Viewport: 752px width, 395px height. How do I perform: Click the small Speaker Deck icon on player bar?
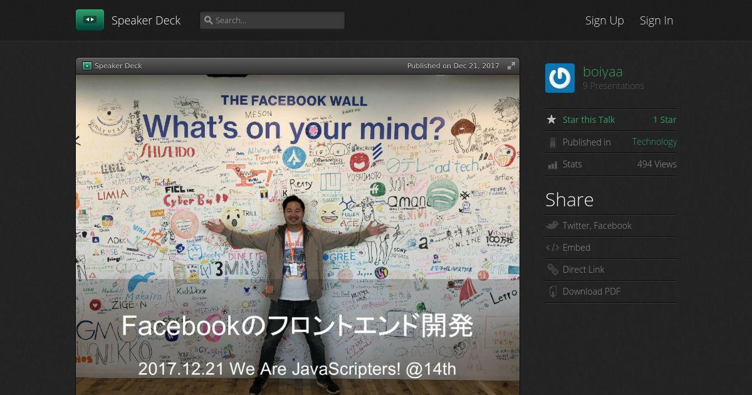(87, 66)
